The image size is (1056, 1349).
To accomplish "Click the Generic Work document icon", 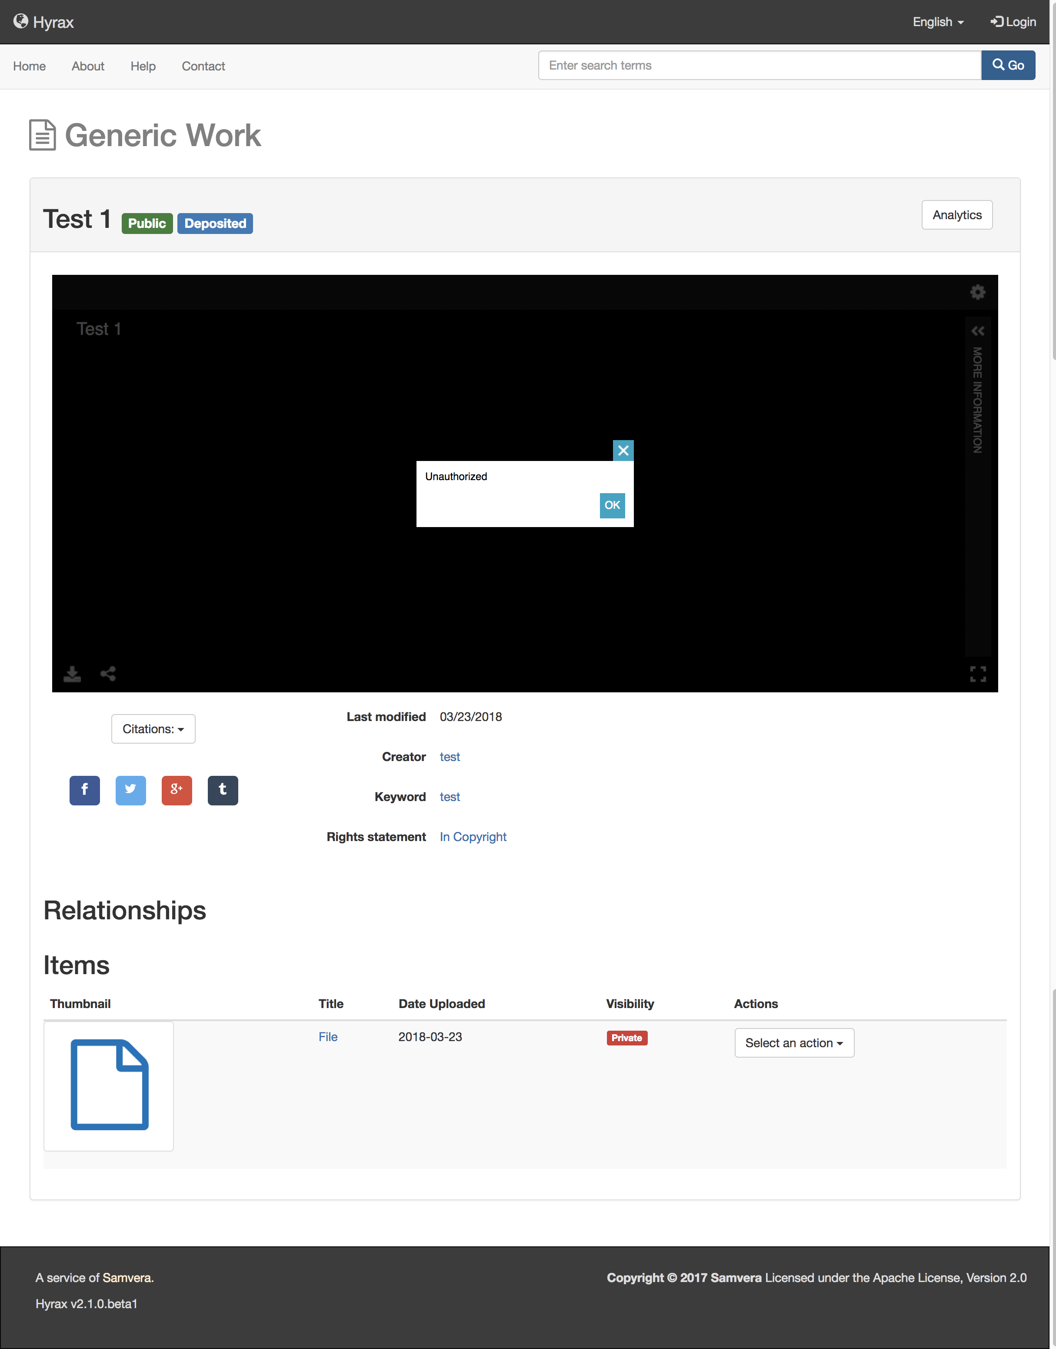I will coord(43,135).
